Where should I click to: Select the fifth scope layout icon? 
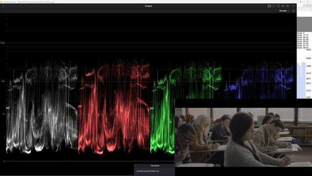click(x=288, y=6)
